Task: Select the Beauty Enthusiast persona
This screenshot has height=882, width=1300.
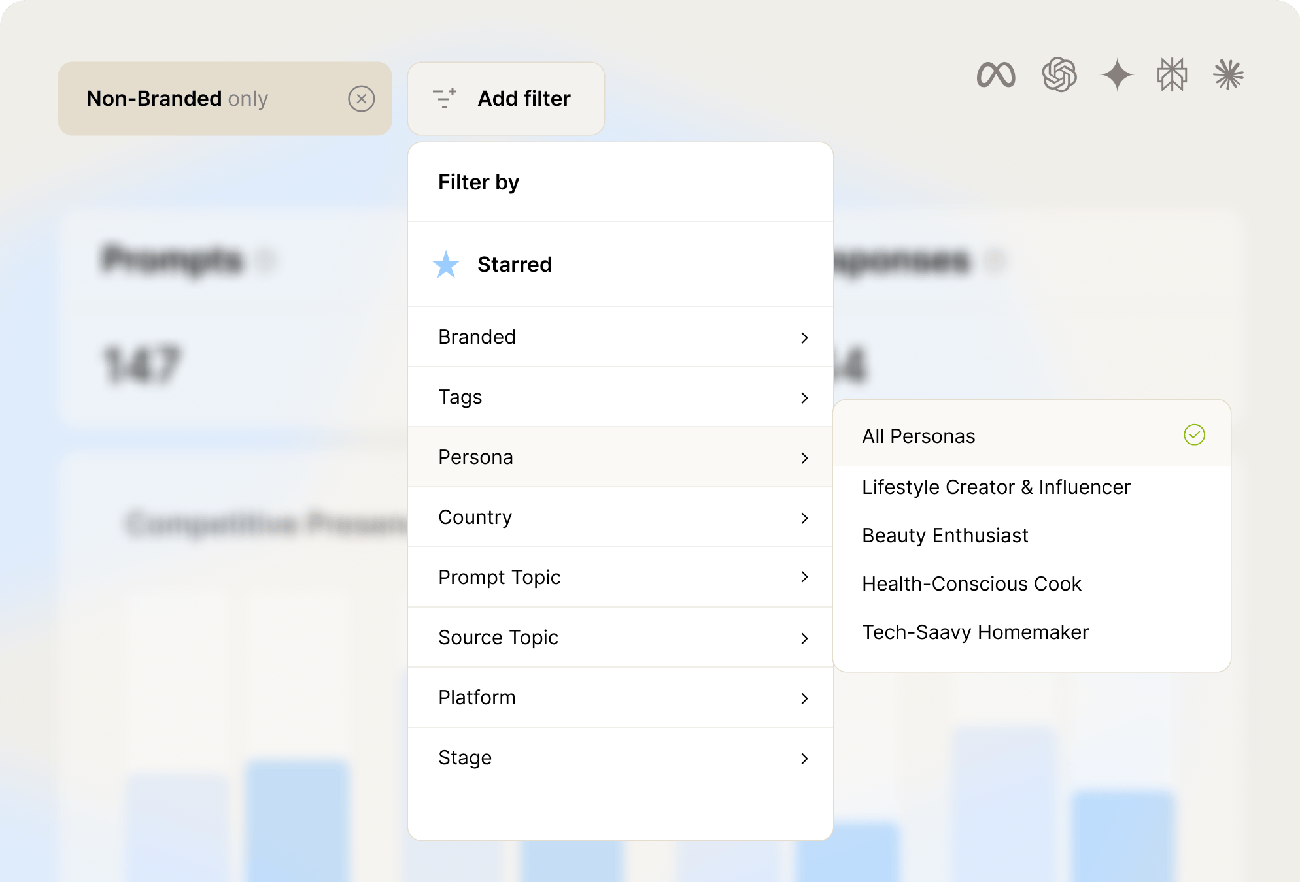Action: point(945,535)
